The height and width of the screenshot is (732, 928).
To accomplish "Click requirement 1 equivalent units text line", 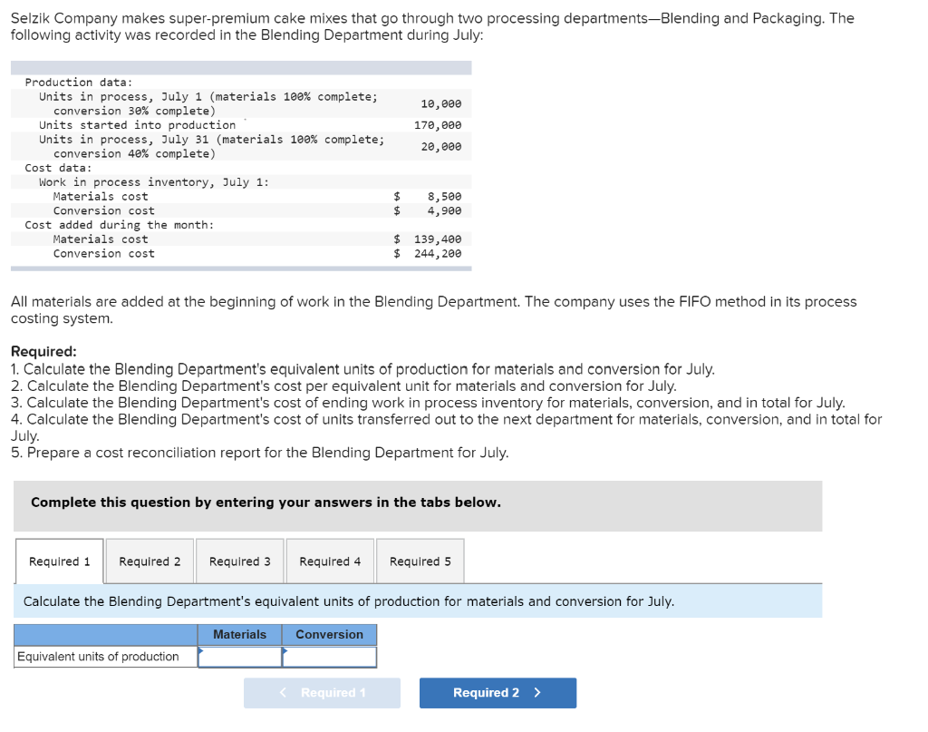I will [362, 369].
